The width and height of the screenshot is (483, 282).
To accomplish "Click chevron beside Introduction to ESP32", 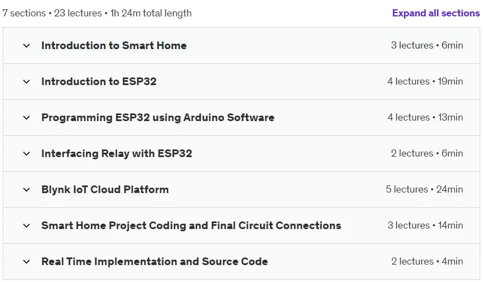I will [27, 82].
